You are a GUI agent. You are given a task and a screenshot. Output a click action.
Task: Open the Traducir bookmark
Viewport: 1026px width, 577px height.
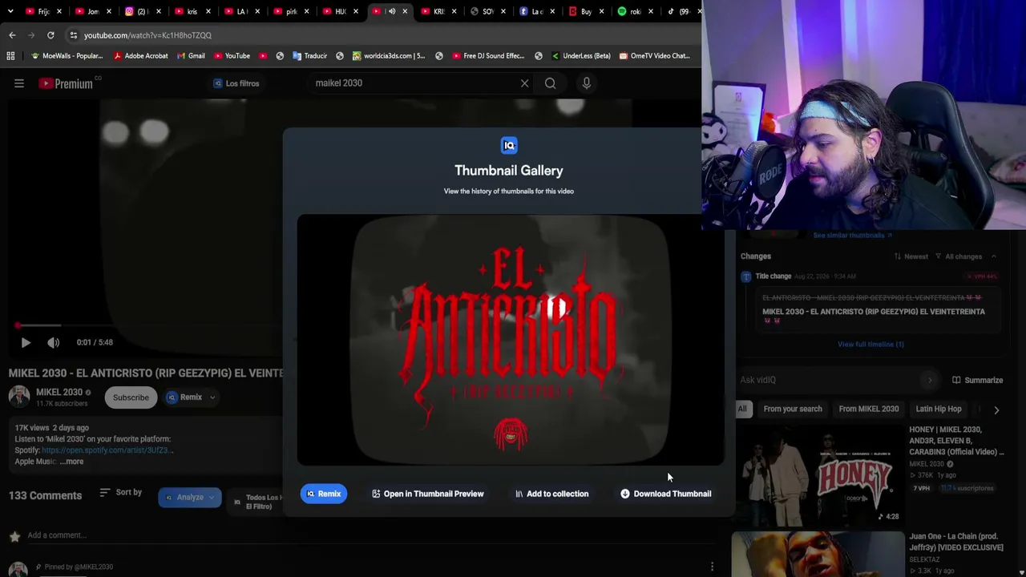(309, 56)
